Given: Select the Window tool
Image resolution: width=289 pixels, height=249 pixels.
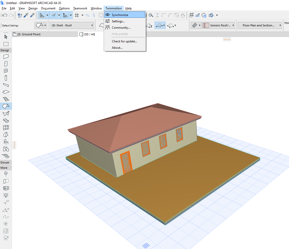Looking at the screenshot, I should (x=6, y=71).
